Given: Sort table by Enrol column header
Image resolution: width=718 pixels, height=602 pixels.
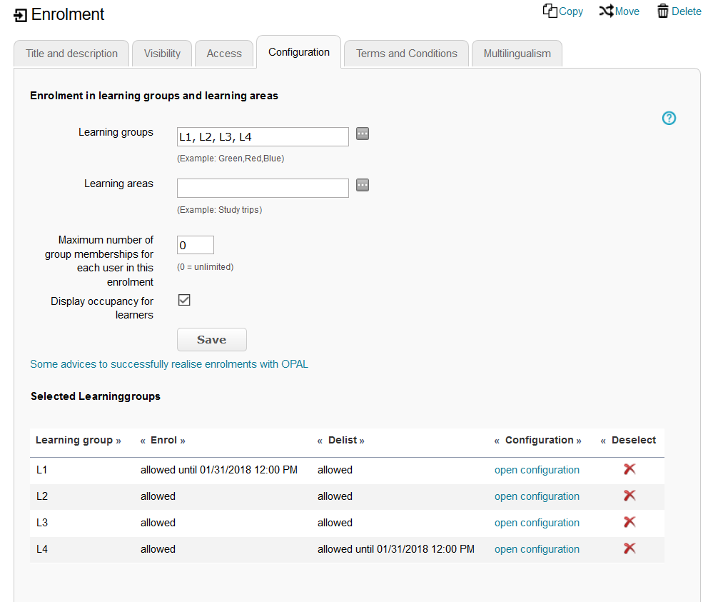Looking at the screenshot, I should point(163,441).
